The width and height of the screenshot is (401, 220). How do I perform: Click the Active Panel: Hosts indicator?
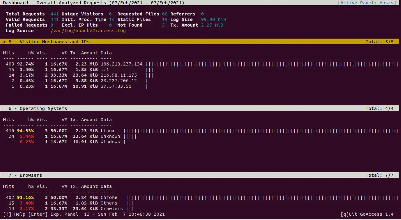367,3
